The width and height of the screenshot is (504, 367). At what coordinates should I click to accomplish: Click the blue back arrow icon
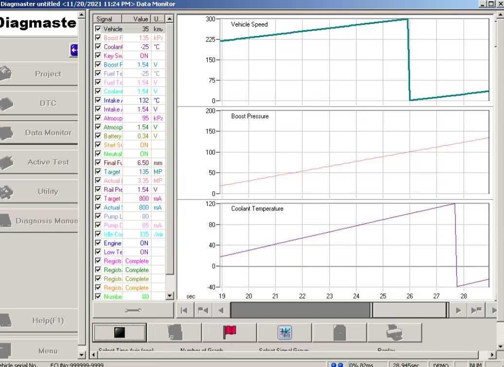click(74, 50)
